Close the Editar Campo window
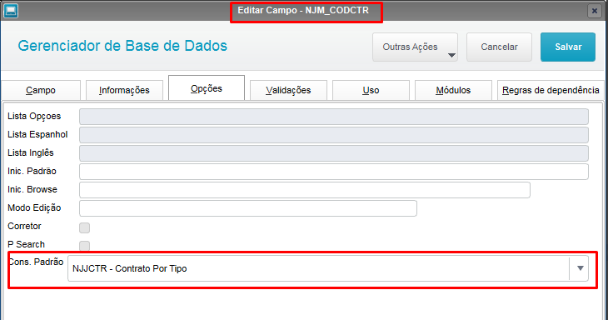 tap(594, 11)
